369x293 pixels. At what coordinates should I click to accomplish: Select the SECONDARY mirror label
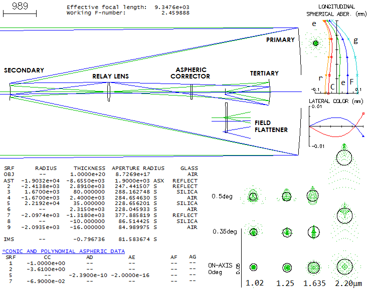tap(24, 70)
